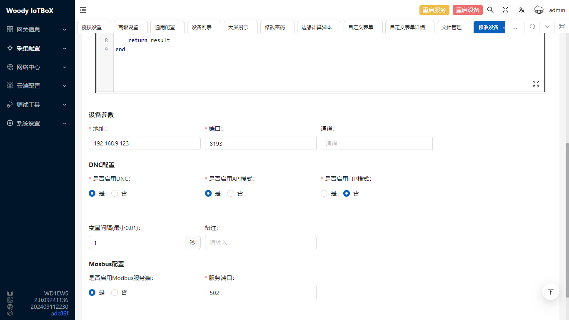The width and height of the screenshot is (569, 320).
Task: Expand the 网关信息 sidebar menu
Action: (x=37, y=30)
